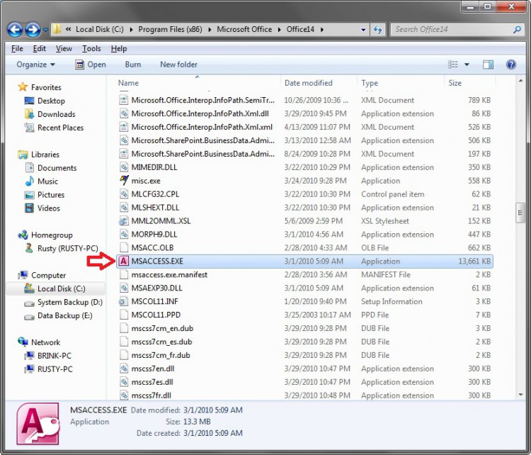
Task: Open the File menu
Action: click(x=17, y=48)
